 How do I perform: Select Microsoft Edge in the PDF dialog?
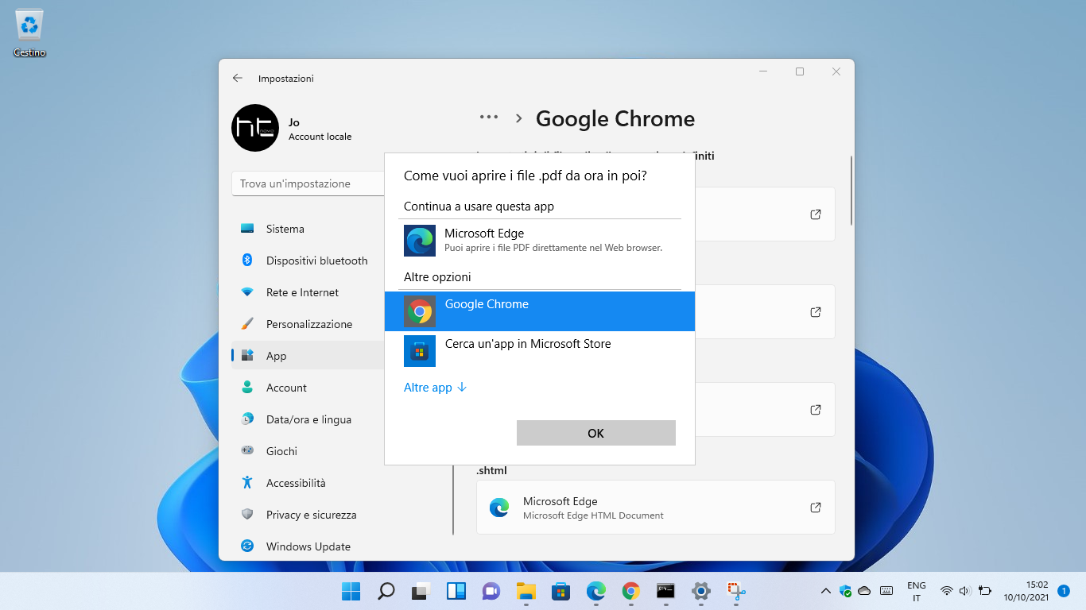coord(539,240)
